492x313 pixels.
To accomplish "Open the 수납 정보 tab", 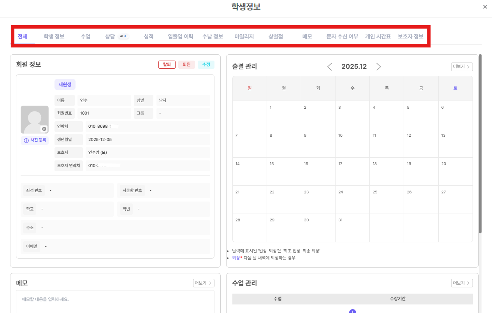I will pos(213,37).
